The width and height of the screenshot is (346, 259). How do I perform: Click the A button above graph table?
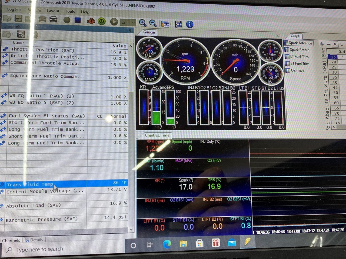click(335, 44)
